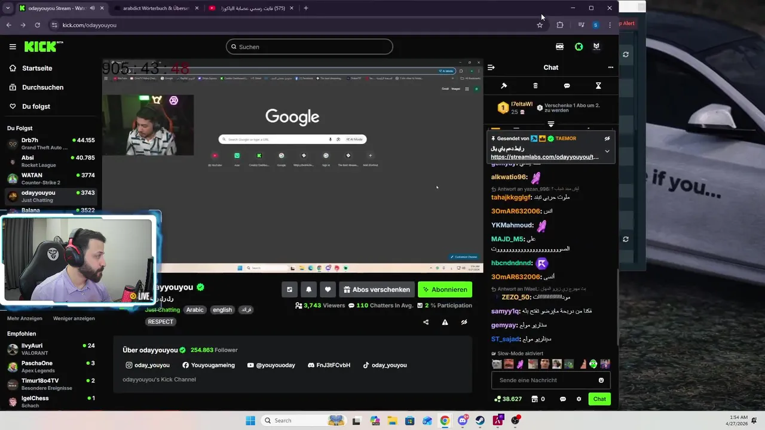Open the pinned streamlabs.com link
The image size is (765, 430).
544,157
